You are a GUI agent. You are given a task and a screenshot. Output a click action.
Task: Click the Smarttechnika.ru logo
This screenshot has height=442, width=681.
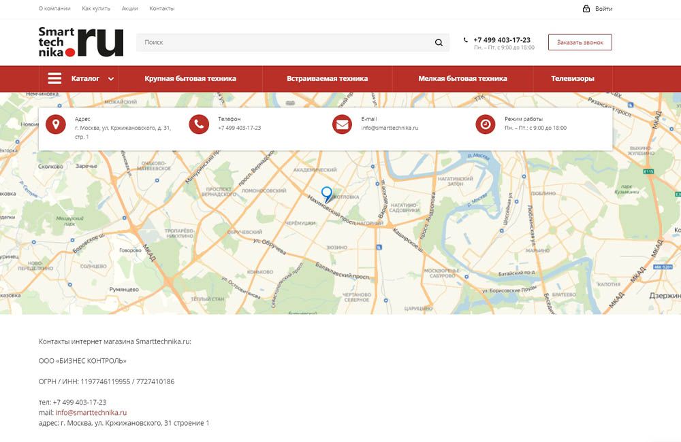click(81, 42)
